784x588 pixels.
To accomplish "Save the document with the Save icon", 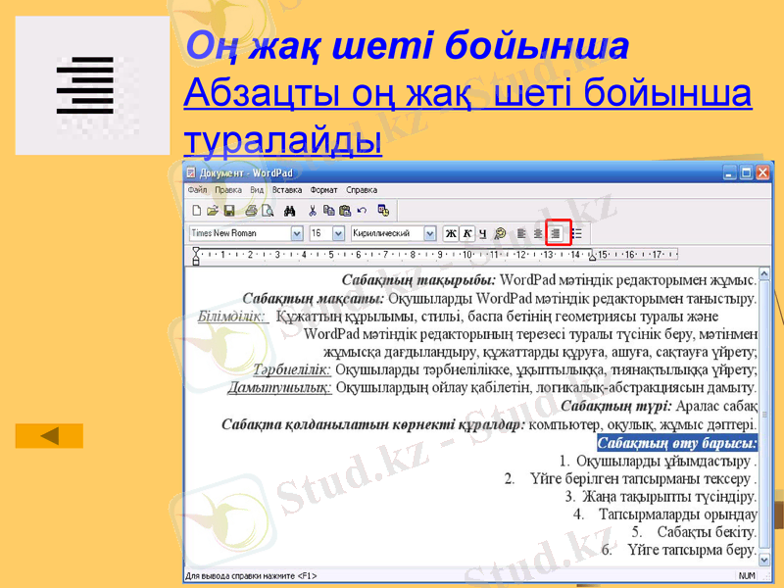I will 228,210.
